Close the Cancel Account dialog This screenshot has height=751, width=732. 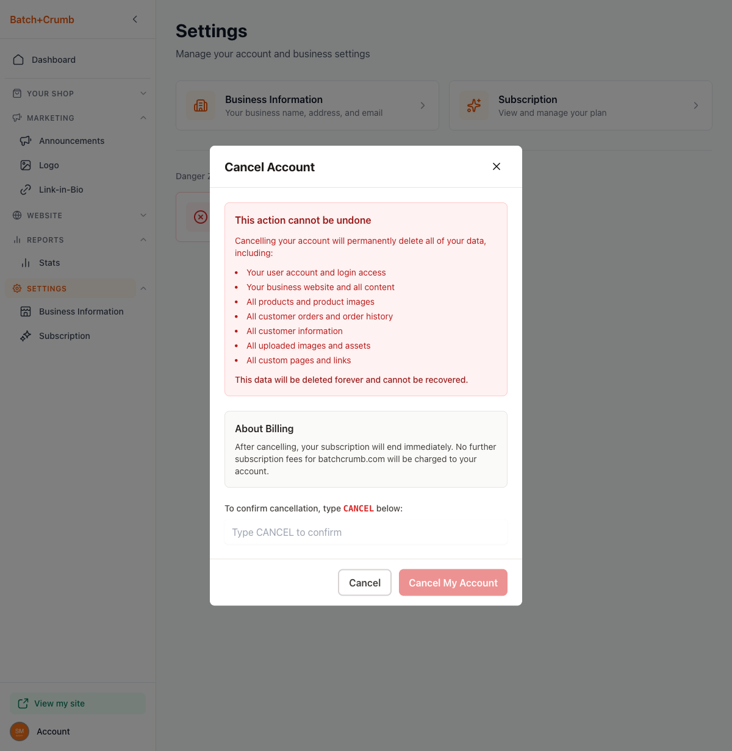[x=497, y=166]
